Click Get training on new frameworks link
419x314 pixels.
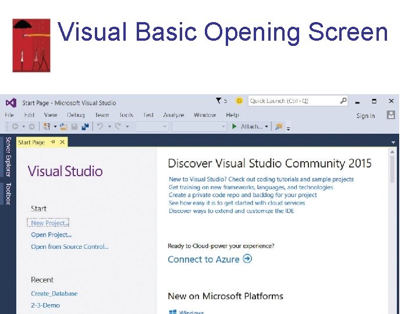point(251,187)
